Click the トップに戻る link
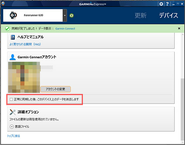This screenshot has height=145, width=185. coord(14,136)
